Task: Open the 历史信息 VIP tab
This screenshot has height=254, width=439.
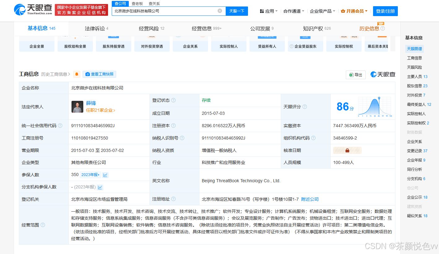Action: [x=369, y=28]
